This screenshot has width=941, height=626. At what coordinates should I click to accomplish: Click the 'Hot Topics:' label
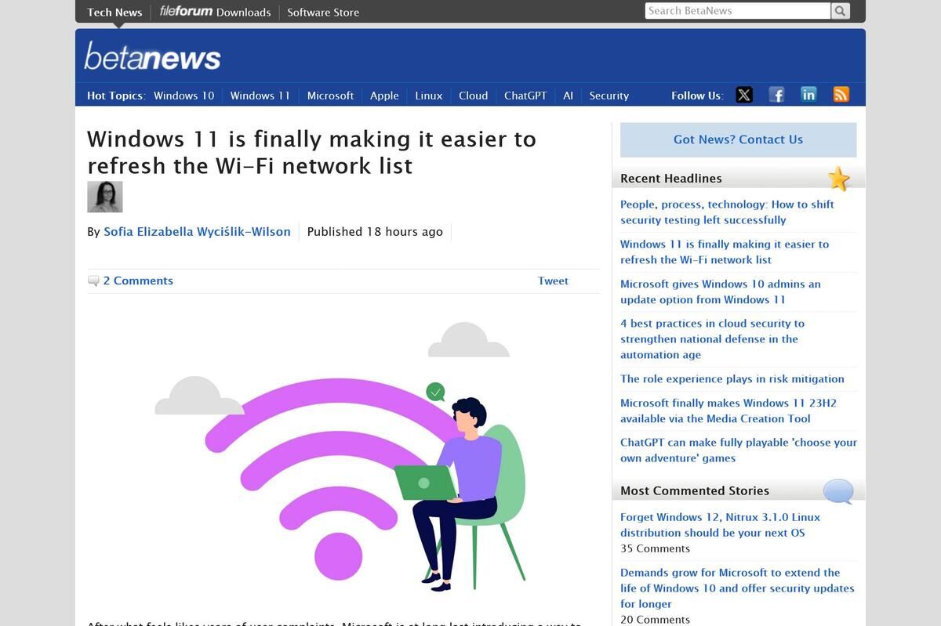click(116, 96)
